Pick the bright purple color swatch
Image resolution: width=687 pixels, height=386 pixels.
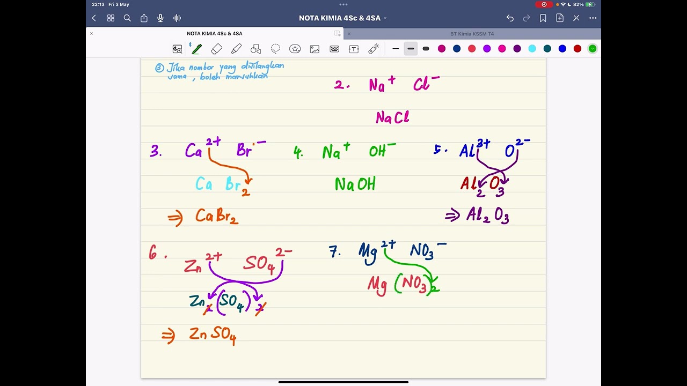coord(487,49)
